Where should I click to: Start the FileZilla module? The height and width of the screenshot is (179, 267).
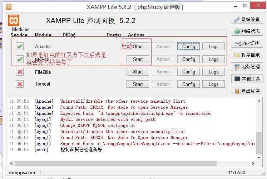pos(138,72)
